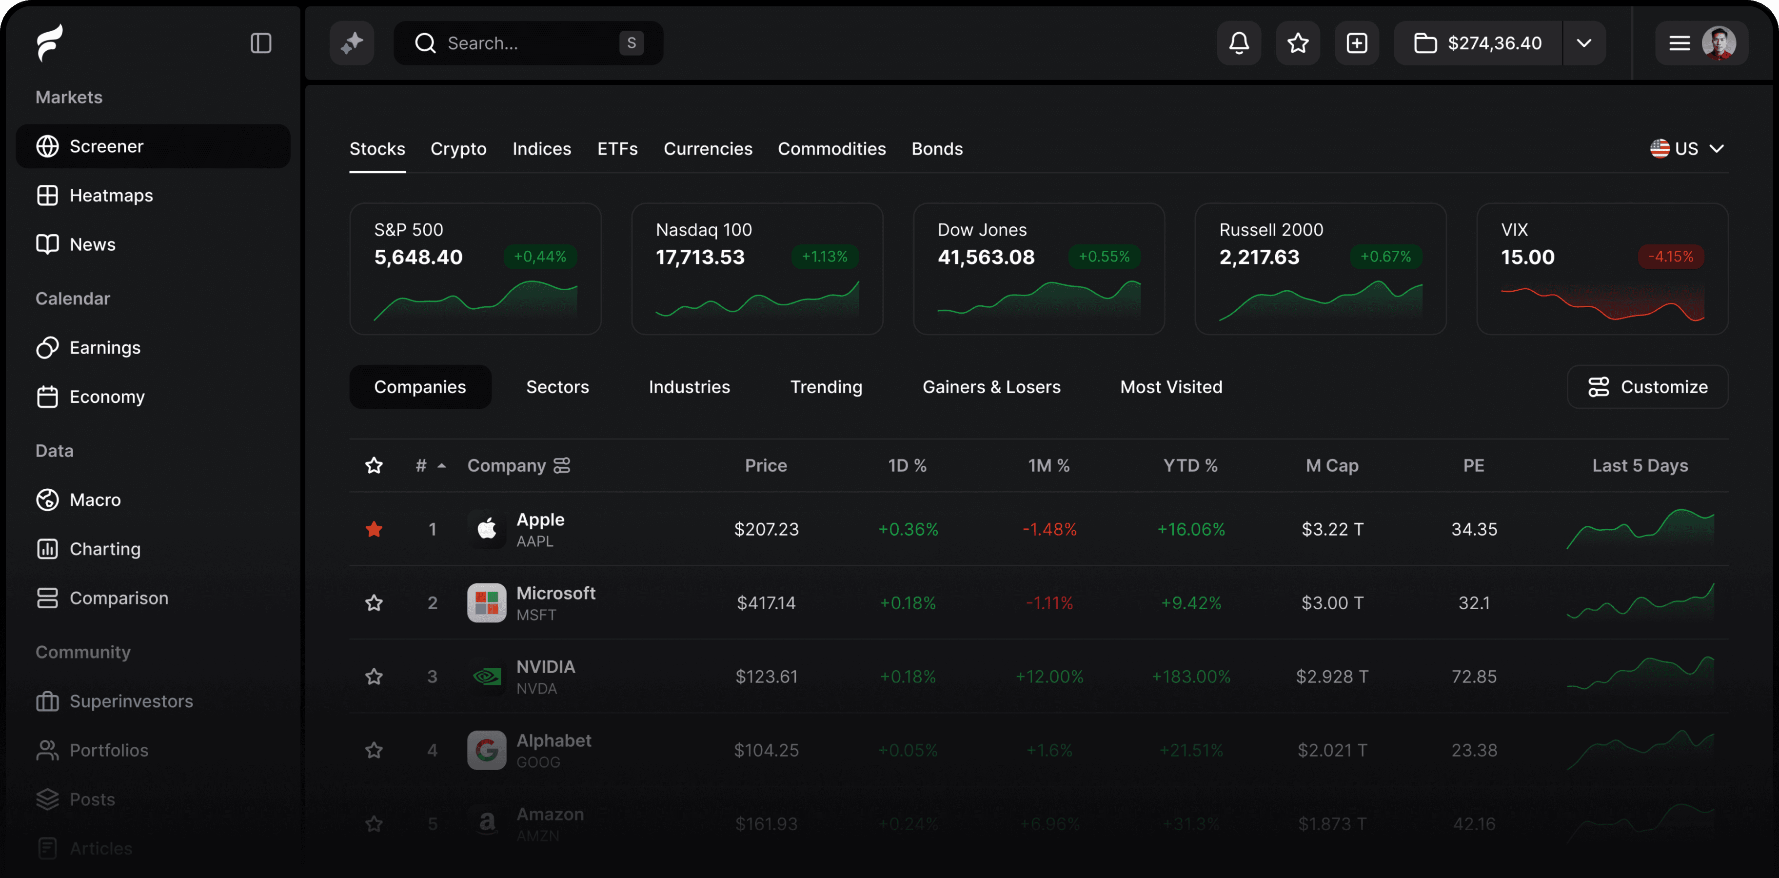Image resolution: width=1779 pixels, height=878 pixels.
Task: Collapse the sidebar panel icon
Action: 260,43
